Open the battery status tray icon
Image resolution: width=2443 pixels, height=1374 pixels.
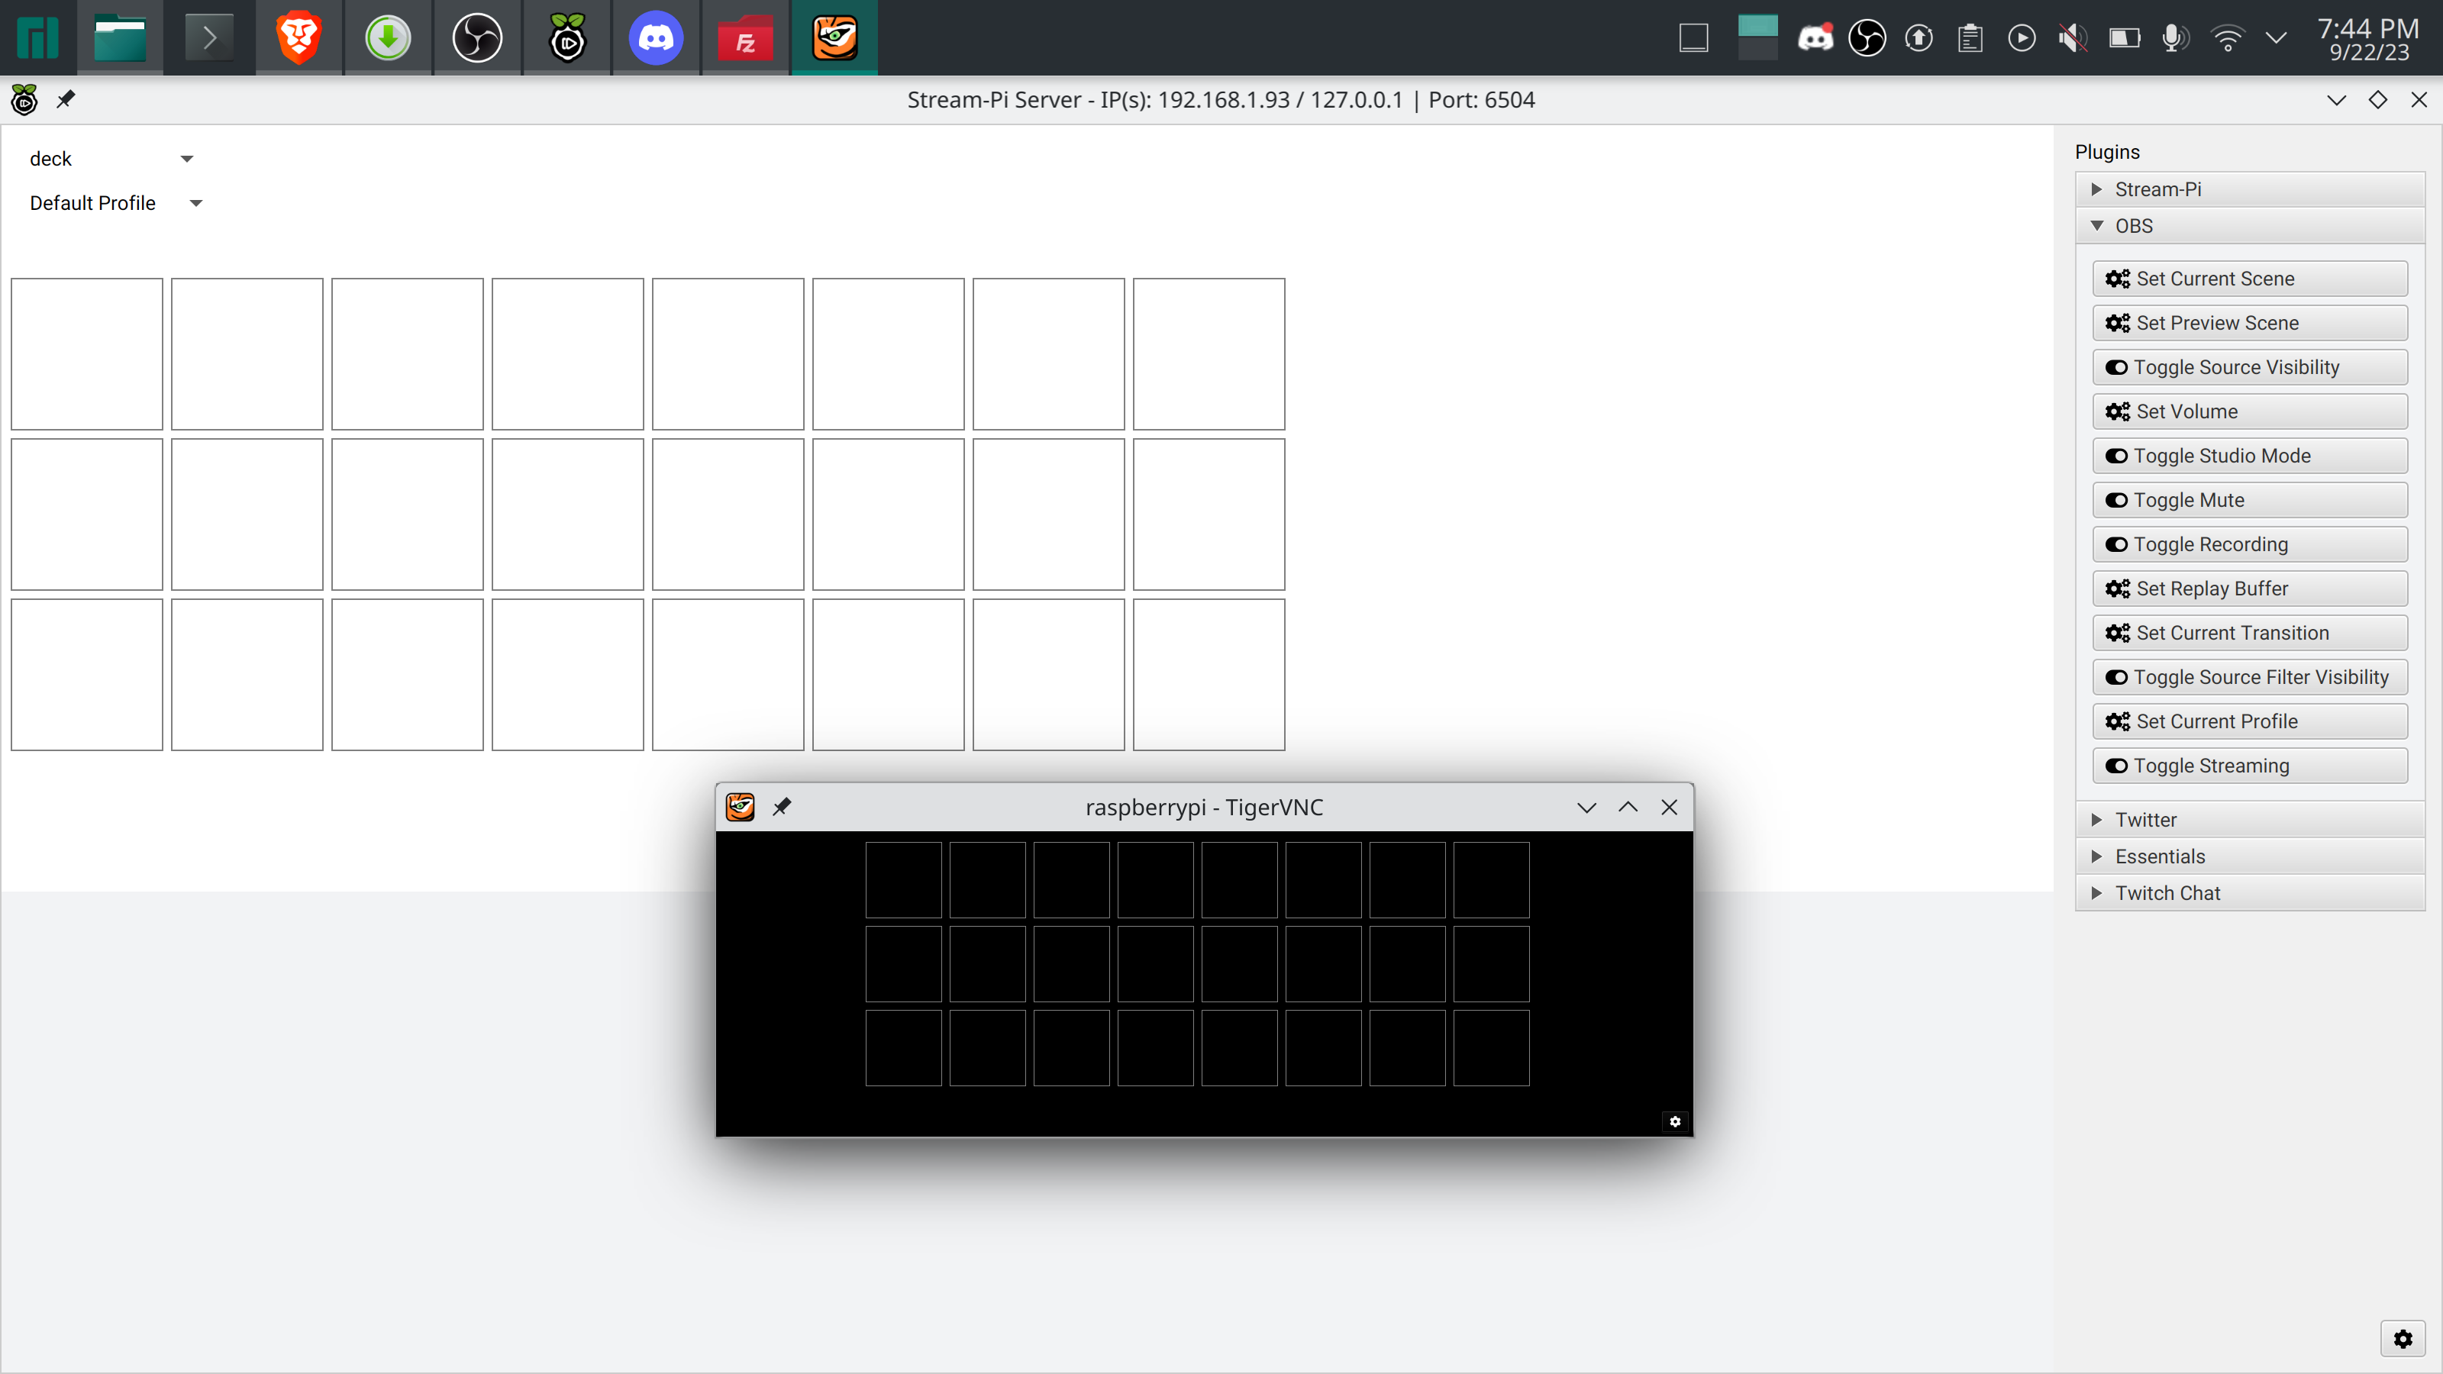pyautogui.click(x=2125, y=38)
